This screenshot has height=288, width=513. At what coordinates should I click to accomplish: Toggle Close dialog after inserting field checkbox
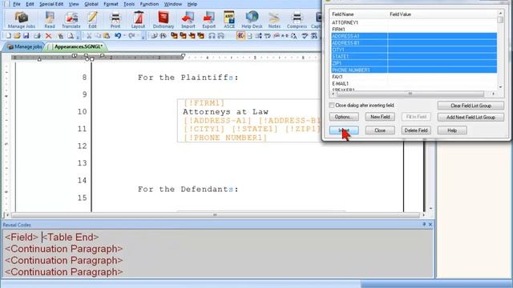(x=332, y=105)
